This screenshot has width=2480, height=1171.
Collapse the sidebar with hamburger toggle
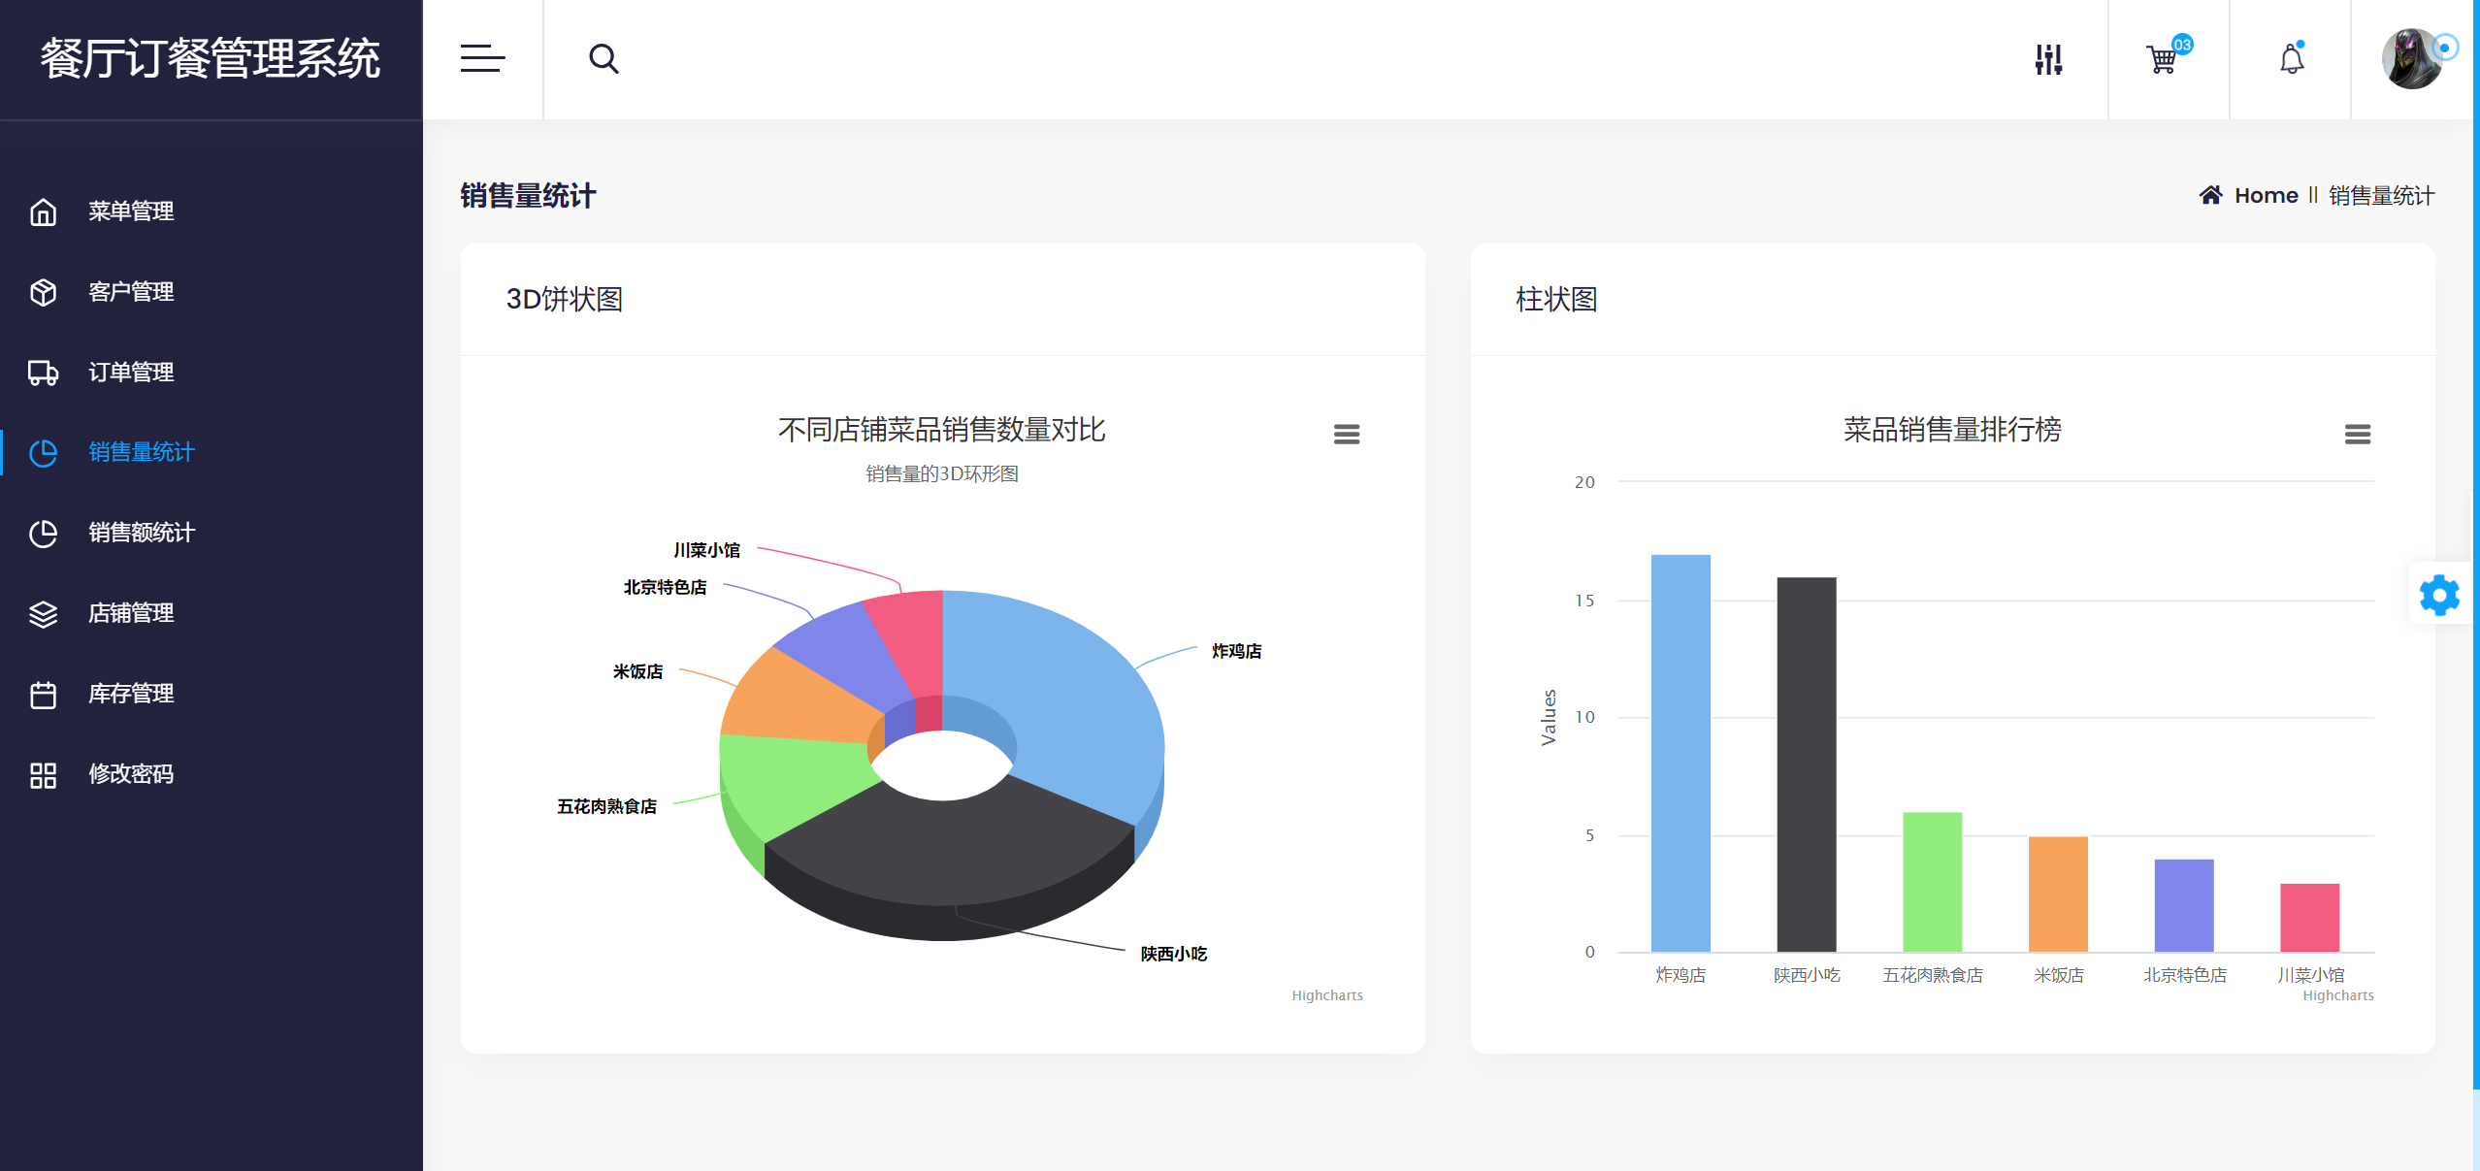point(482,58)
